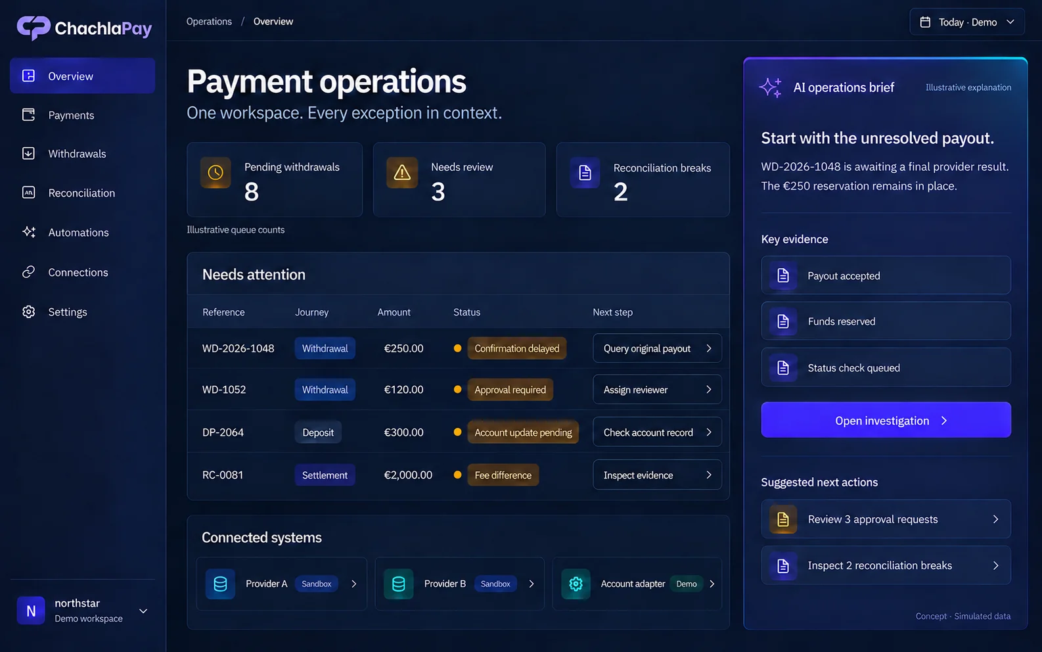
Task: Click reference WD-1052
Action: [224, 390]
